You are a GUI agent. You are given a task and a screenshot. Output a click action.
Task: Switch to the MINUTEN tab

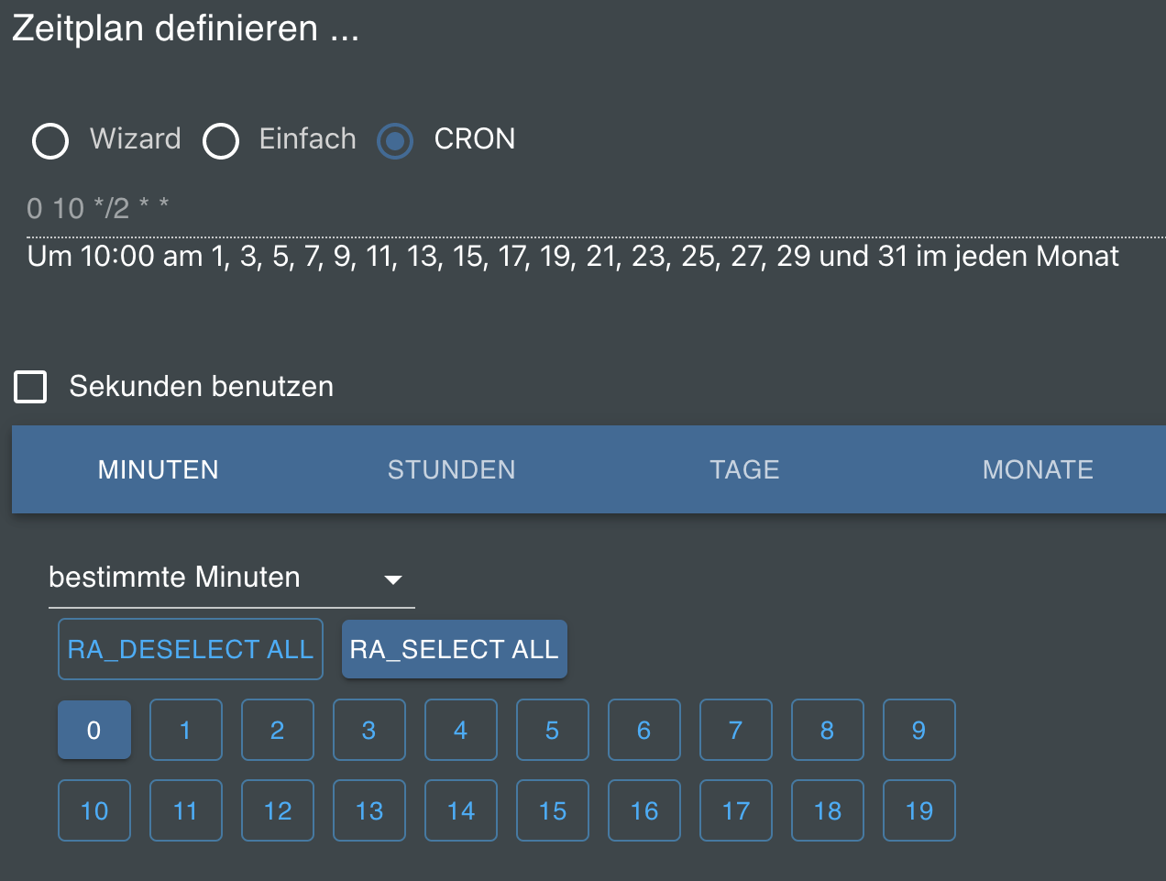(x=159, y=469)
